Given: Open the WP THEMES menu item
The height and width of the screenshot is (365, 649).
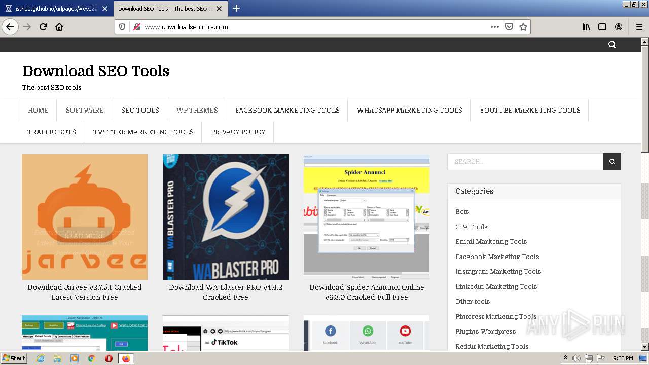Looking at the screenshot, I should 197,110.
